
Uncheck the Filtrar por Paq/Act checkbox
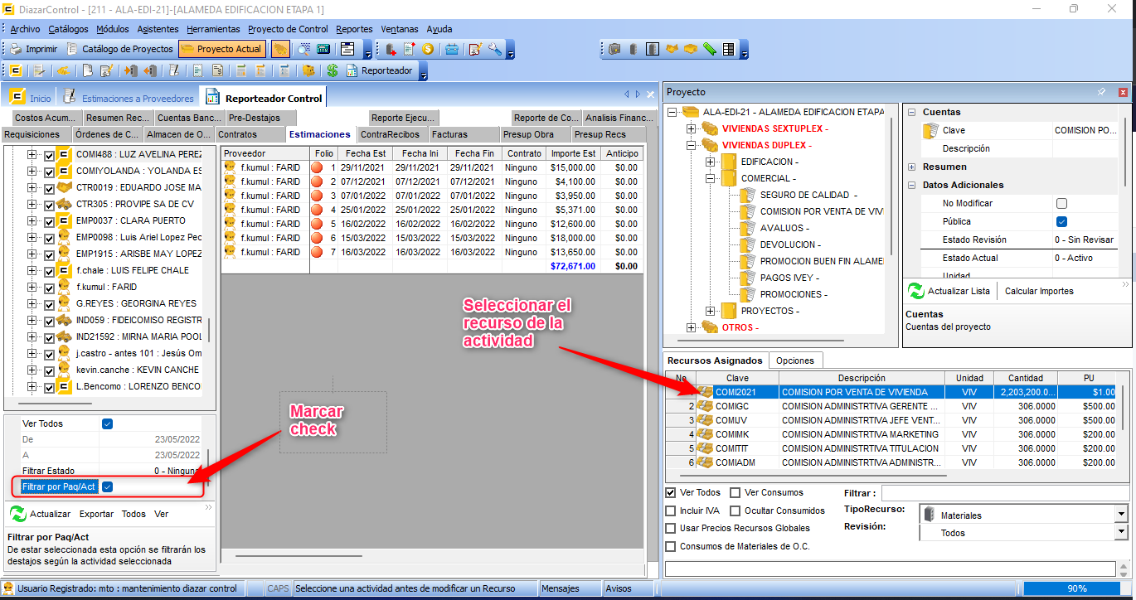click(x=107, y=486)
